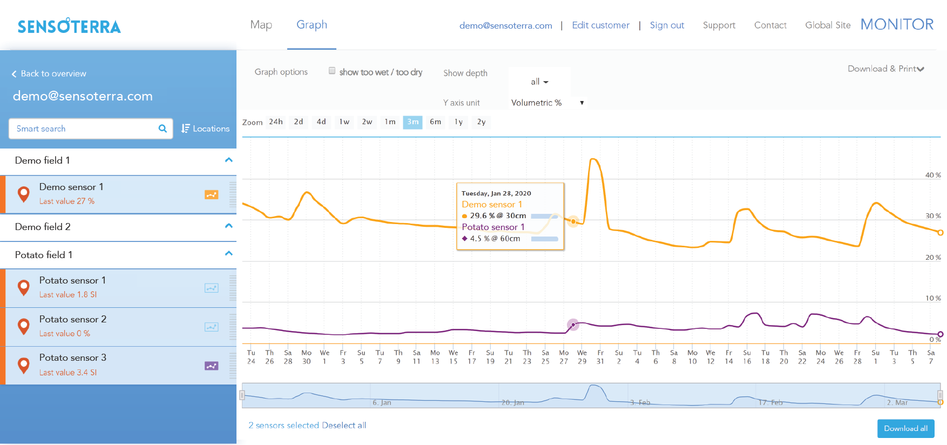Click 'Last value 3.4 SI' text

click(68, 373)
